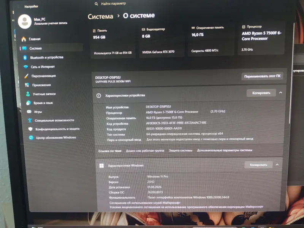Click the search magnifier icon
304x228 pixels.
(x=97, y=4)
